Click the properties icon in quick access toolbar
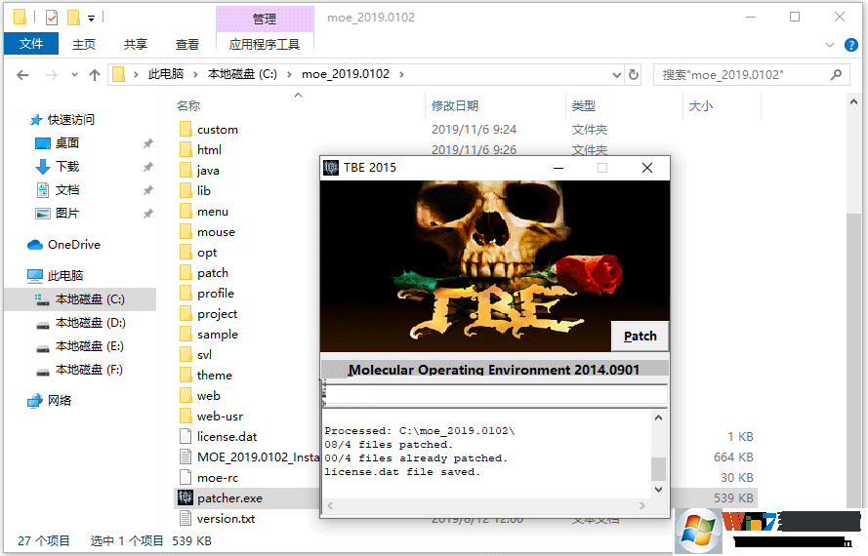This screenshot has width=868, height=556. [x=52, y=17]
